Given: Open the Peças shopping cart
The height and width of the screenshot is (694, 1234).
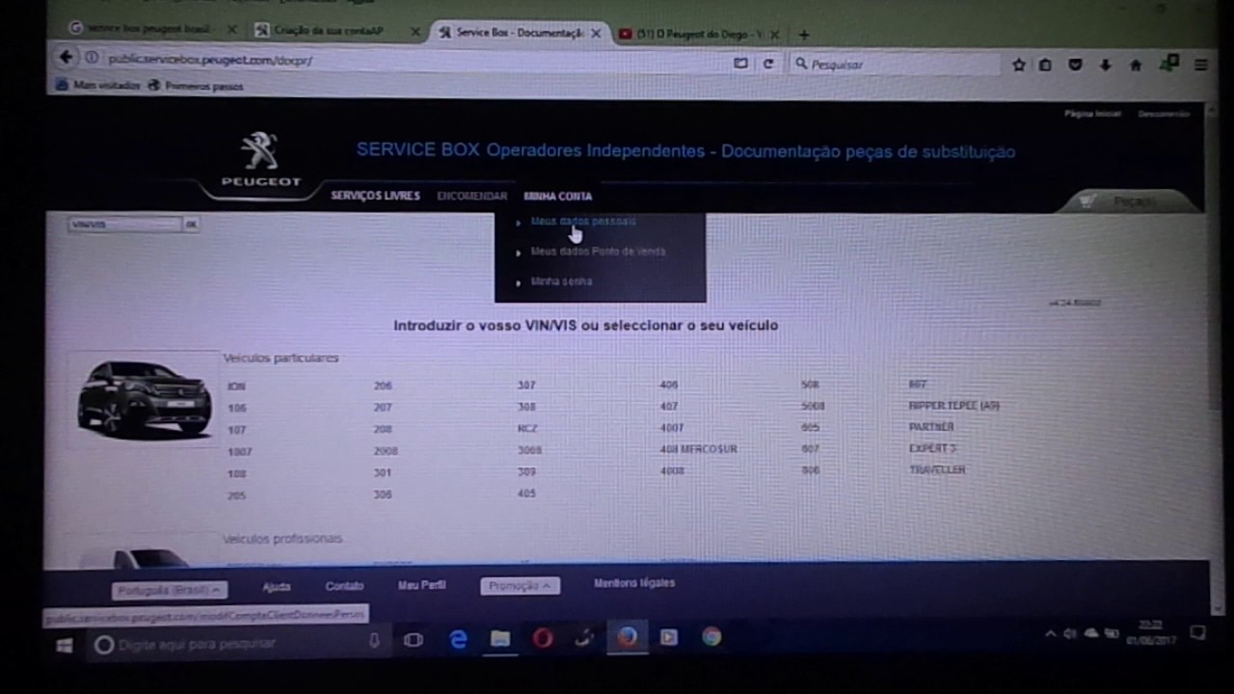Looking at the screenshot, I should [1130, 201].
